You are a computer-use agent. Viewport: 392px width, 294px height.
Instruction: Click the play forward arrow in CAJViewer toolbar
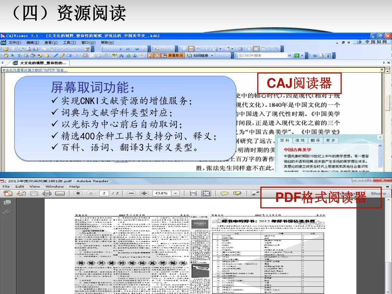(121, 49)
